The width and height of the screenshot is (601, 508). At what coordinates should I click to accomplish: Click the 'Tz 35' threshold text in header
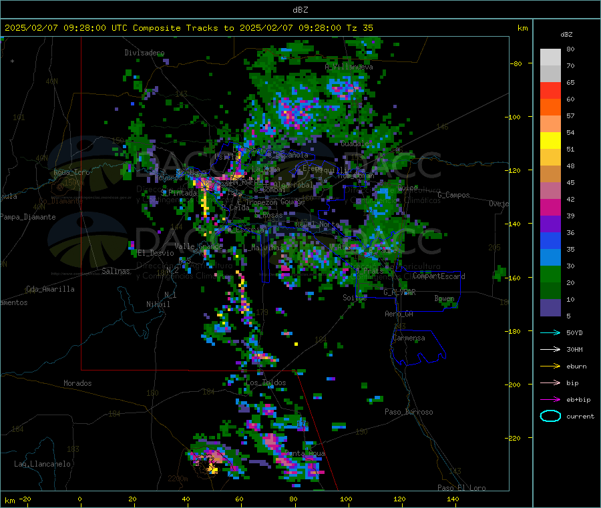point(359,28)
